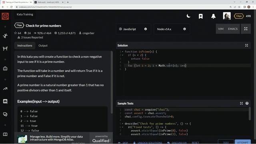The image size is (256, 144).
Task: Click the 1,253 of 4,871 completions stat
Action: coord(65,33)
